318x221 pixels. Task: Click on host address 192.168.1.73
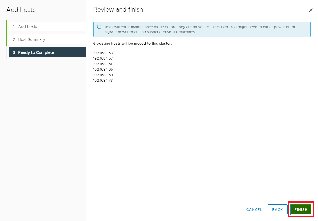[103, 81]
